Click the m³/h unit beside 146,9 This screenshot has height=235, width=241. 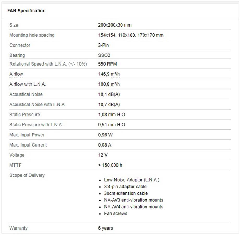115,74
